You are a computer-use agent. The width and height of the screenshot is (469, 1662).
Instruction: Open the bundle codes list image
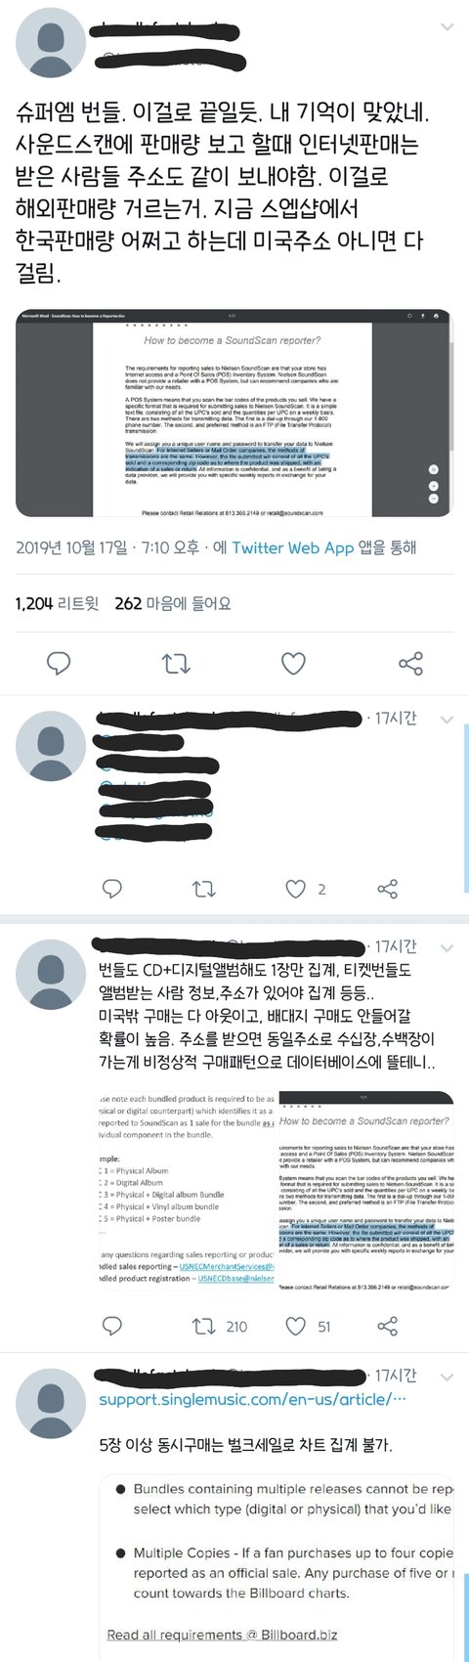tap(187, 1191)
